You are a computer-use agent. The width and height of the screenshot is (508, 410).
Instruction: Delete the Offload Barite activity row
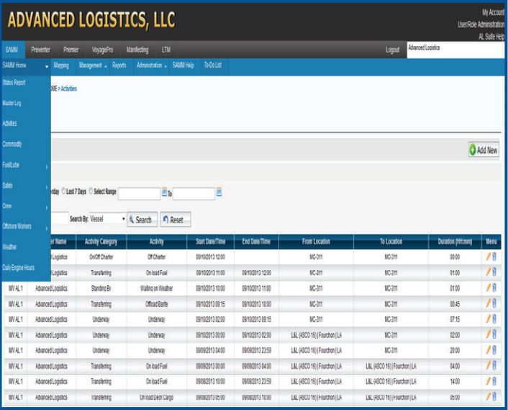(x=494, y=303)
